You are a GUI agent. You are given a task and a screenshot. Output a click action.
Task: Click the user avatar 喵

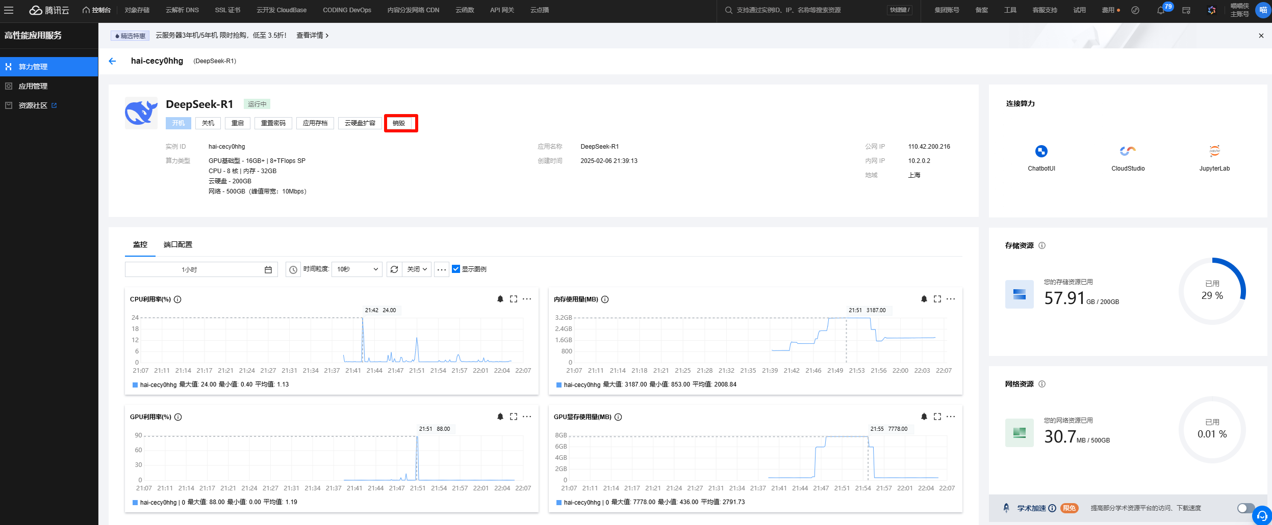pos(1263,10)
